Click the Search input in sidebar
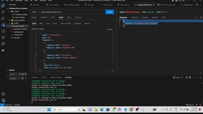The image size is (203, 114). point(14,74)
